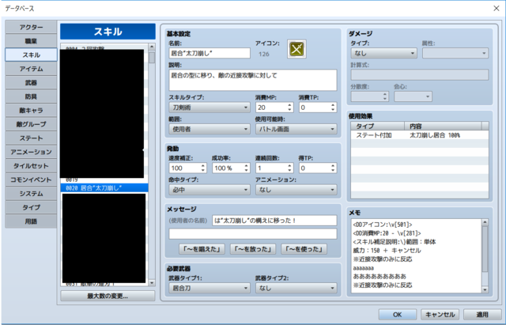
Task: Click the 適用 button
Action: (482, 315)
